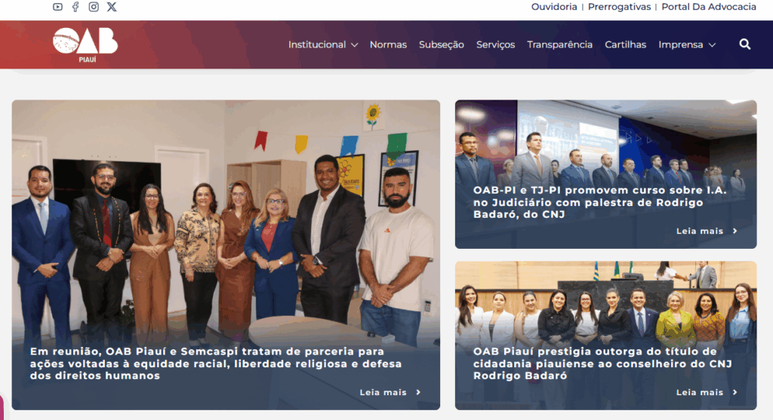The width and height of the screenshot is (773, 420).
Task: Open the Subseção menu item
Action: [x=441, y=44]
